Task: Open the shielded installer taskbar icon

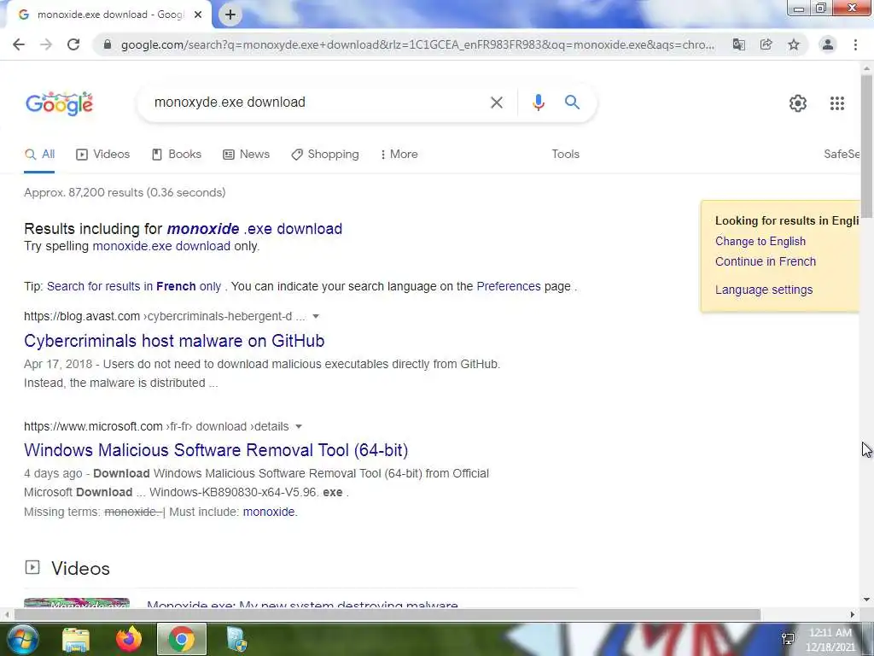Action: pyautogui.click(x=237, y=639)
